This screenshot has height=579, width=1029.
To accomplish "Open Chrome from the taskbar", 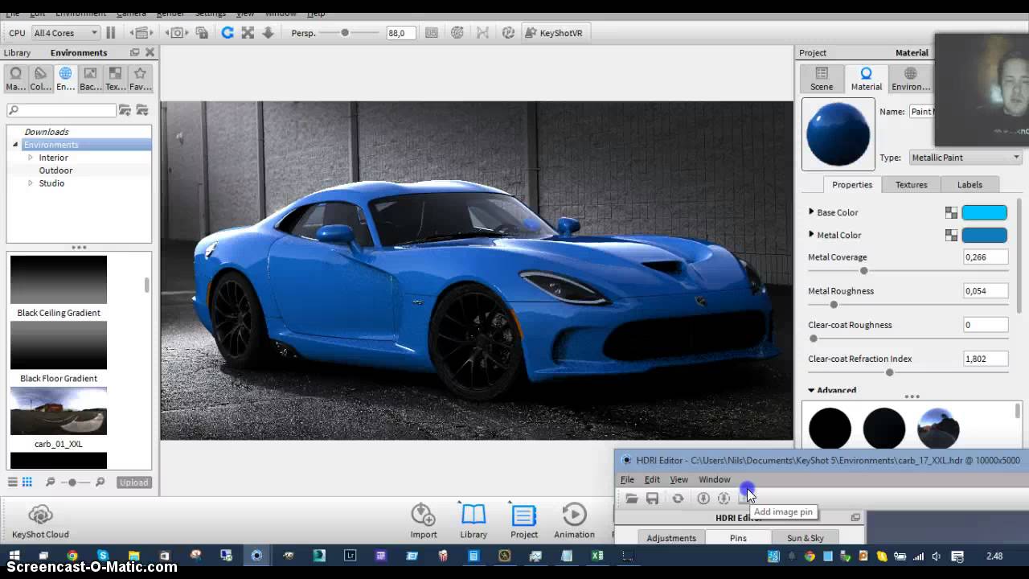I will 72,556.
